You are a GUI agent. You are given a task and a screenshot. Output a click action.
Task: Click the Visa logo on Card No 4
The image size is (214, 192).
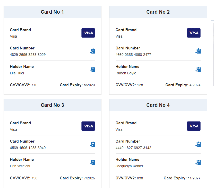point(194,126)
